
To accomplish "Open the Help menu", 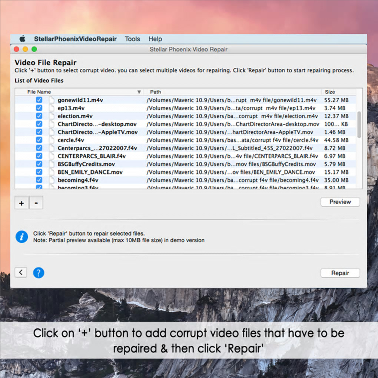I will (x=155, y=39).
